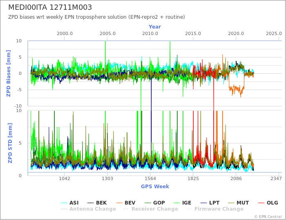
Task: Click the ZPD Biases [mm] axis label
Action: (x=9, y=73)
